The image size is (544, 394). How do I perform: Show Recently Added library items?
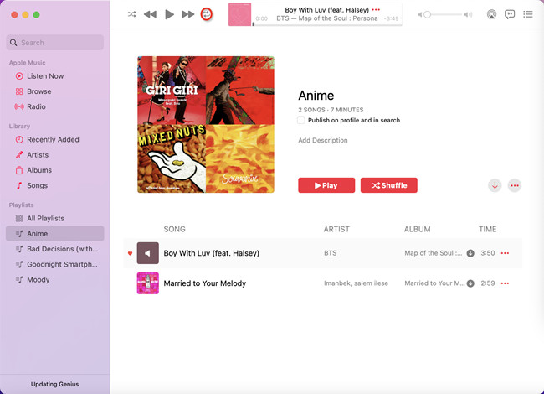54,139
